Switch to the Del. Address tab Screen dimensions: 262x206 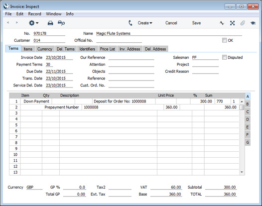click(x=155, y=49)
